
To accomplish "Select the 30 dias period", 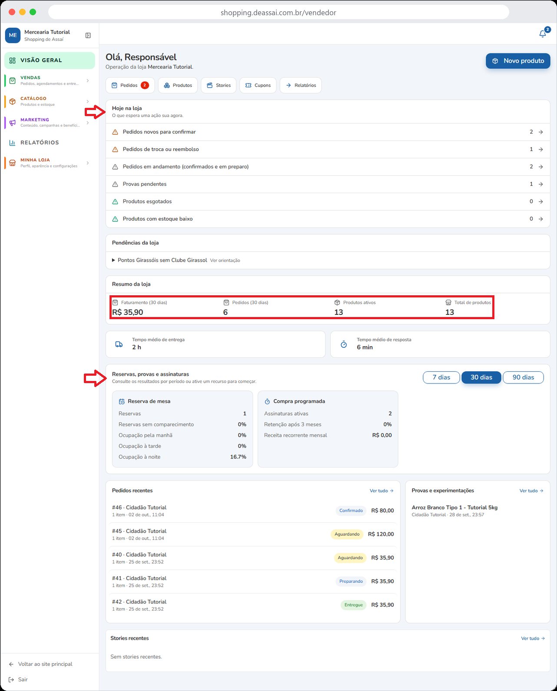I will tap(481, 377).
